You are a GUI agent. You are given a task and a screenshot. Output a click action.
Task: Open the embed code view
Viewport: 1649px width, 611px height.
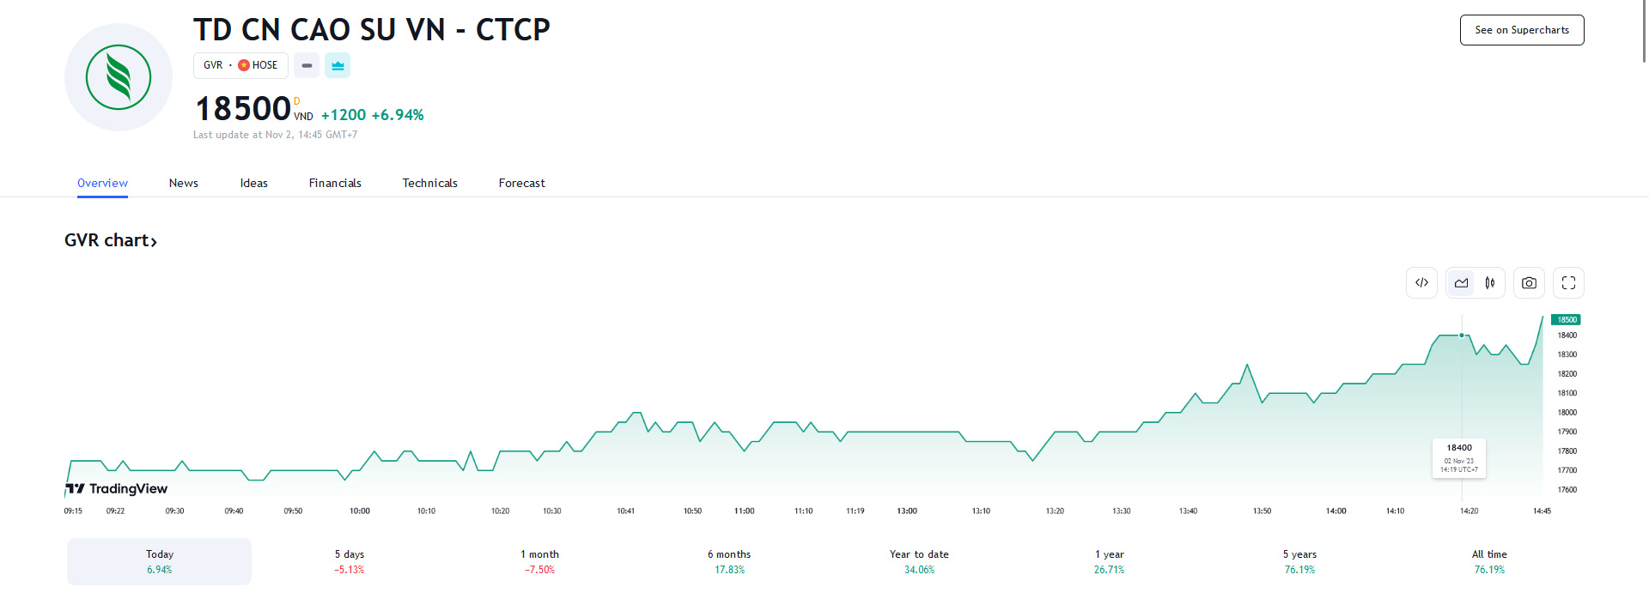[1421, 282]
